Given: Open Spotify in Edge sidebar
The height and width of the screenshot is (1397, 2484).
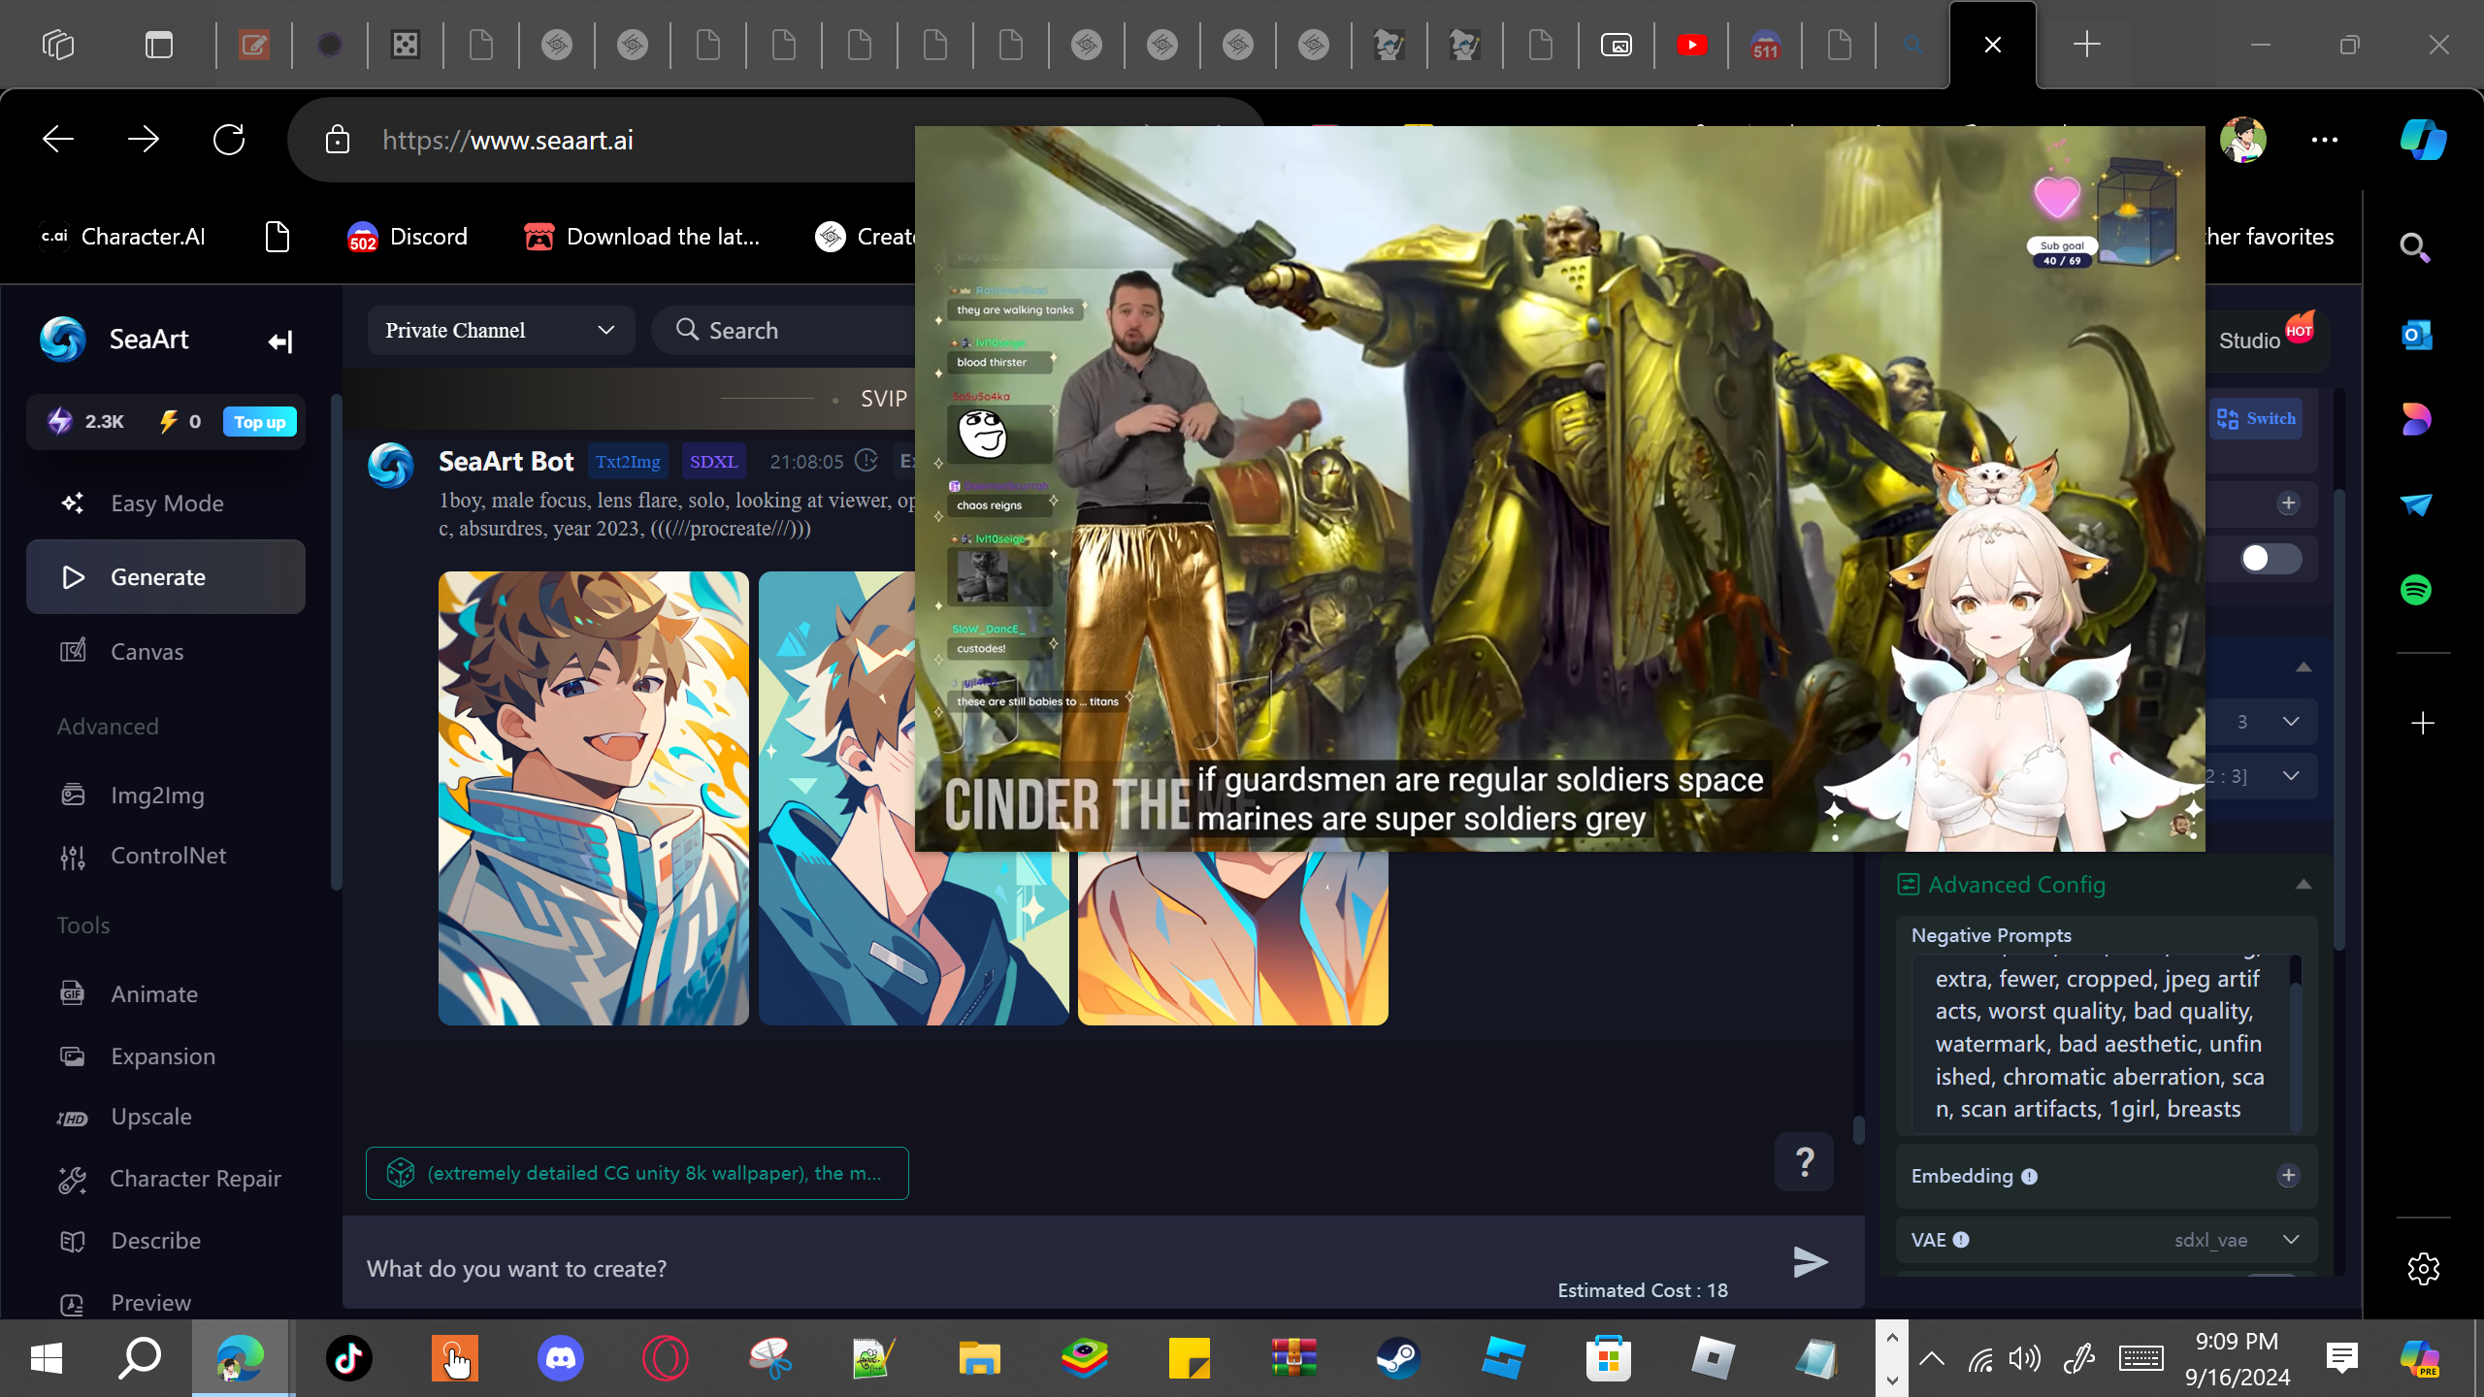Looking at the screenshot, I should [2416, 589].
